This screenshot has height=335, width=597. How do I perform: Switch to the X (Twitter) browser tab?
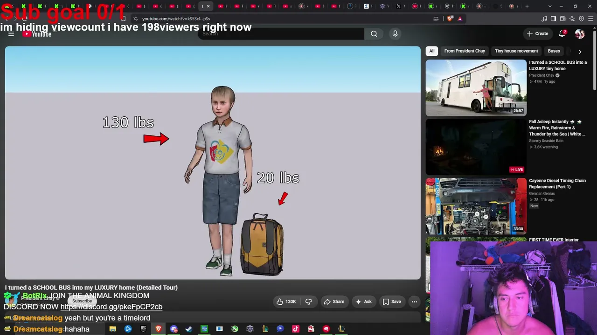tap(398, 6)
